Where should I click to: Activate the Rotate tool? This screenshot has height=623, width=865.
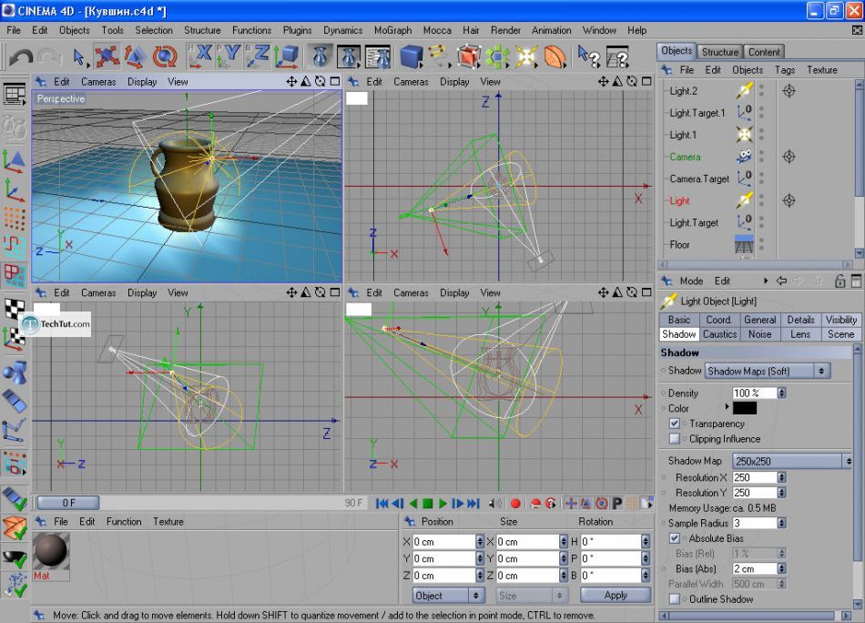(165, 56)
